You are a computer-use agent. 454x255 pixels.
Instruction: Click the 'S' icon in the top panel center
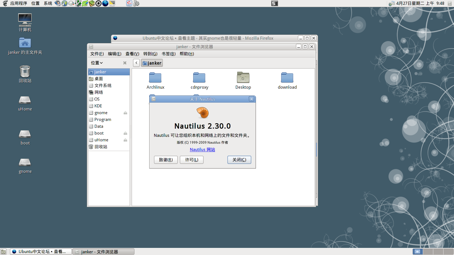click(274, 3)
